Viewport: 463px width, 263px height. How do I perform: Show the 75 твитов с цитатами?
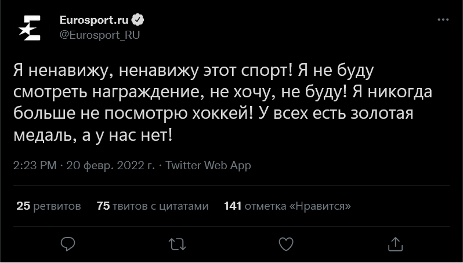point(153,206)
